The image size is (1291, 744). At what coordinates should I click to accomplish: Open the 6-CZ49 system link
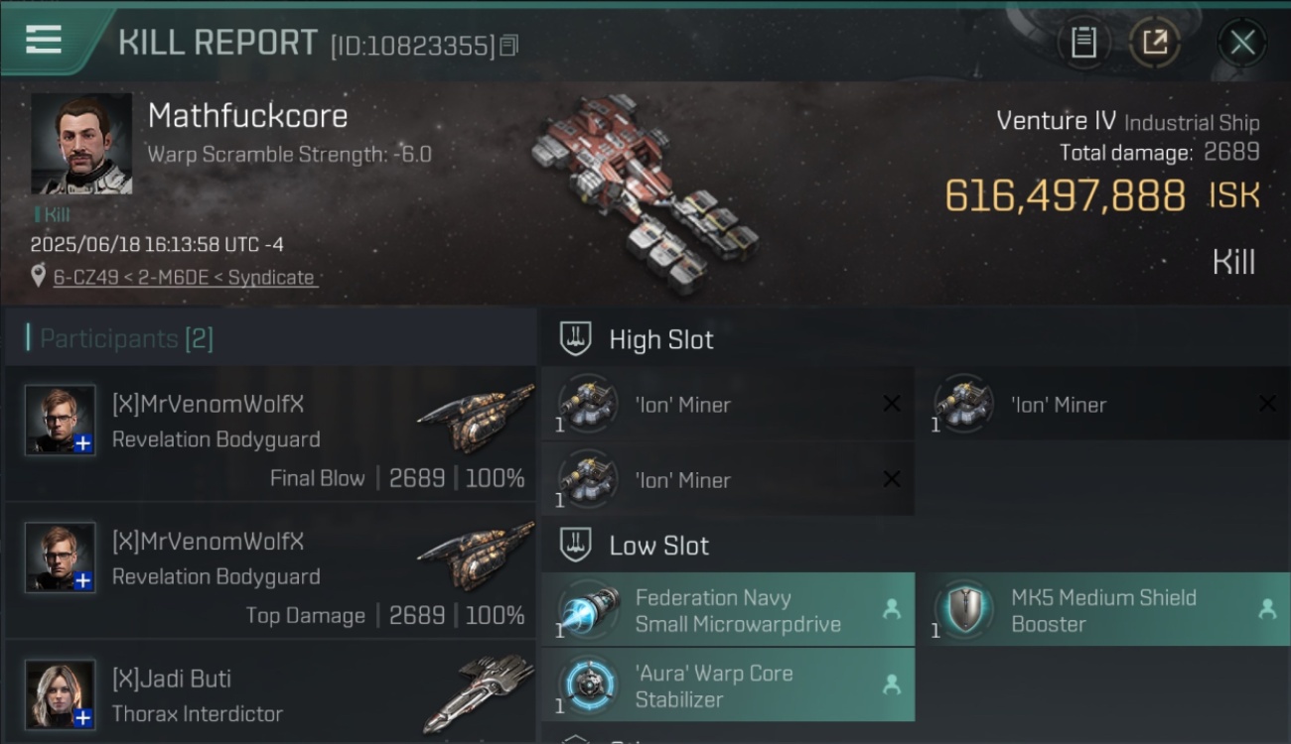click(85, 278)
